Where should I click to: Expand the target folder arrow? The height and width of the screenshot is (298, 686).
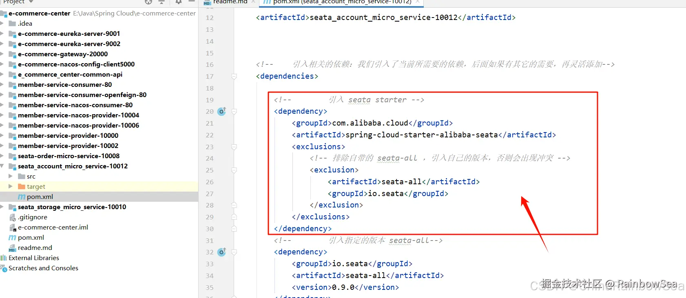[x=11, y=187]
